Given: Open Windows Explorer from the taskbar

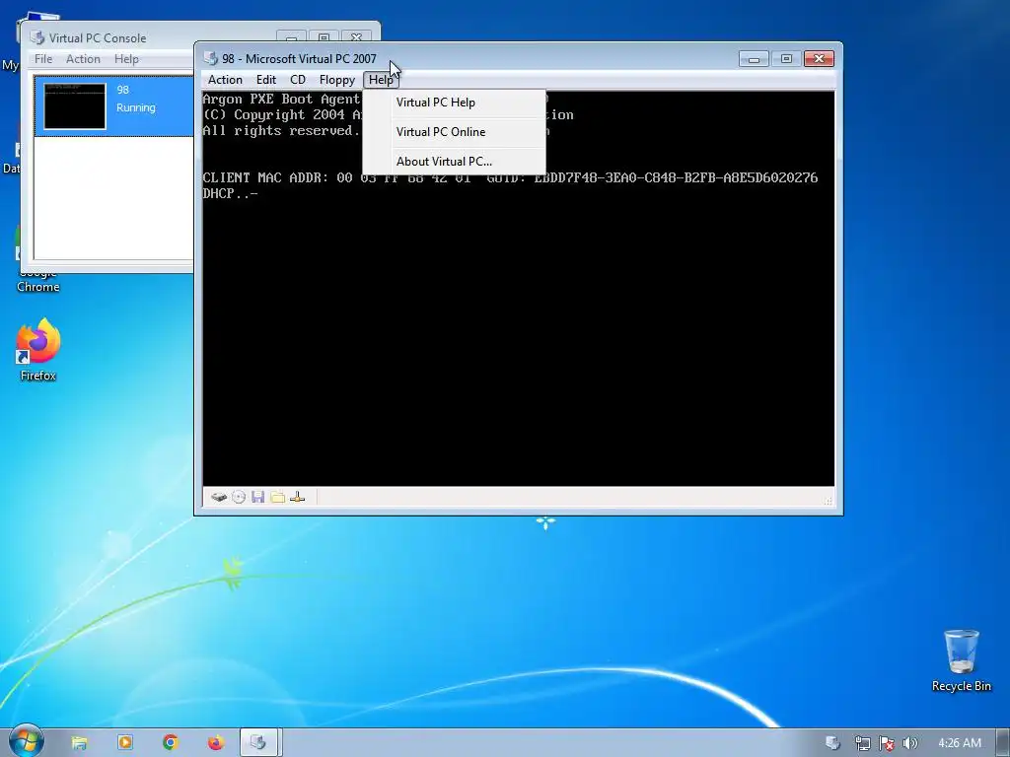Looking at the screenshot, I should point(79,743).
